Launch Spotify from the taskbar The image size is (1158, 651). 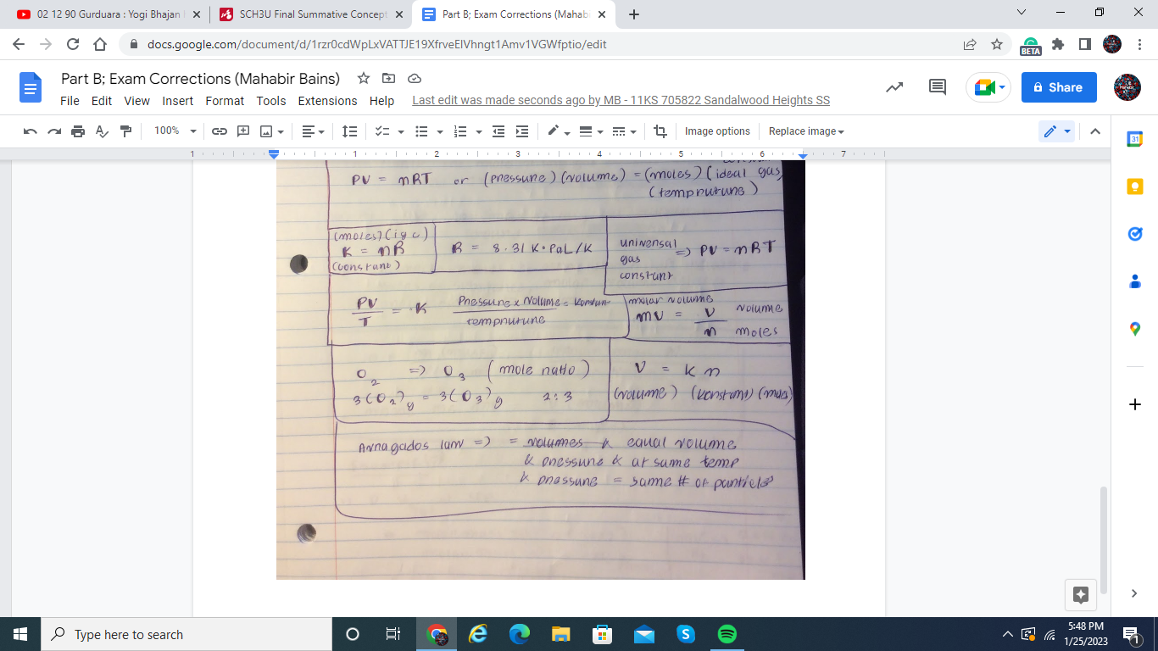click(727, 634)
